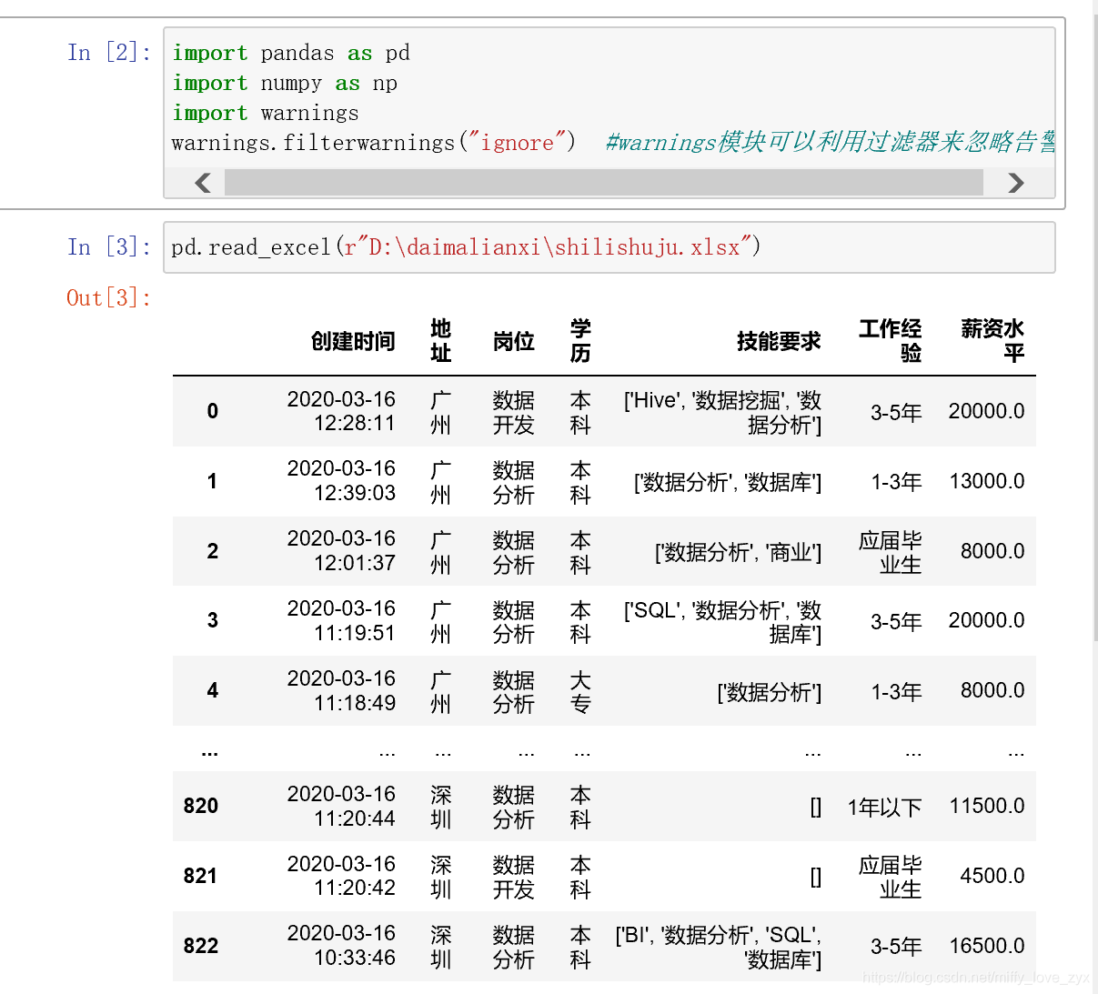Click the 大专 education cell in row 4
Screen dimensions: 1098x994
pos(580,691)
